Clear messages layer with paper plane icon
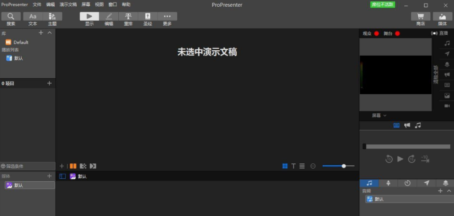Viewport: 454px width, 216px height. click(x=447, y=54)
